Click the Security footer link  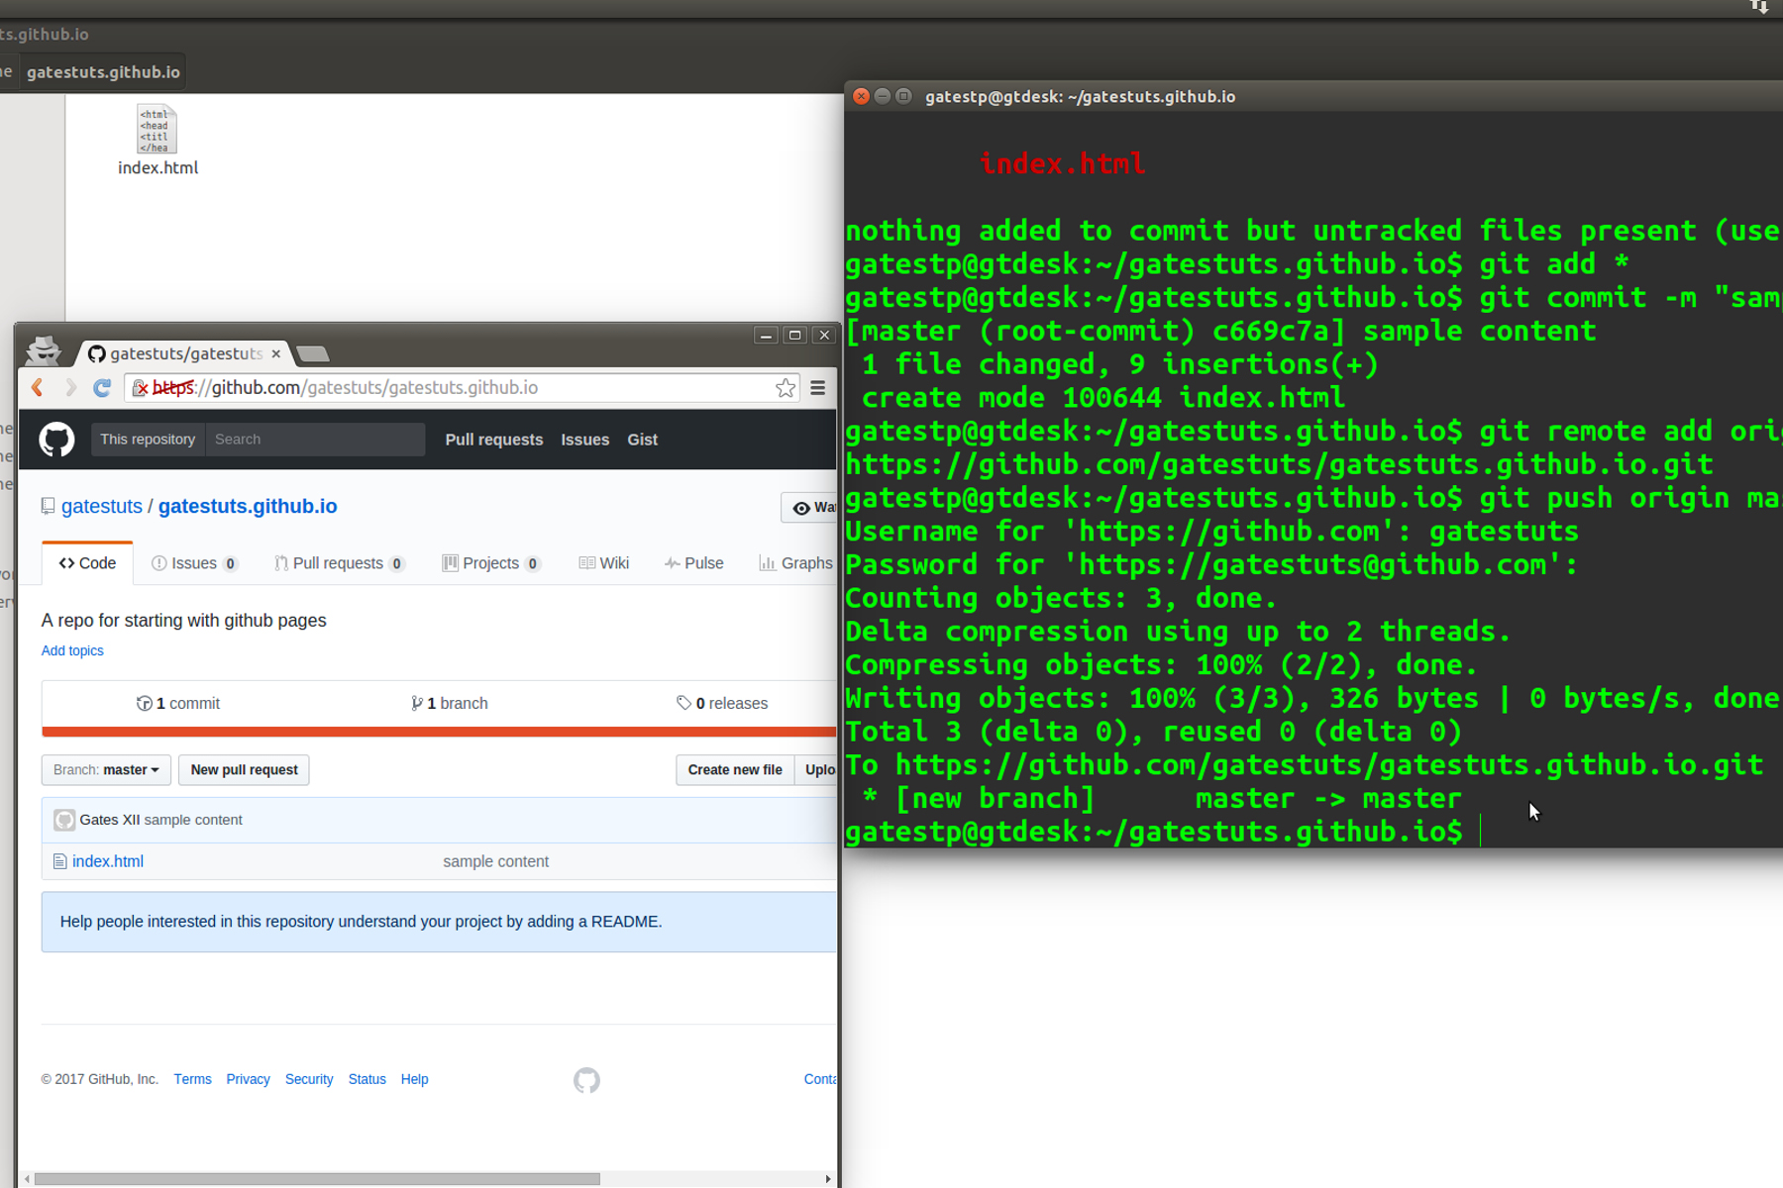point(309,1079)
